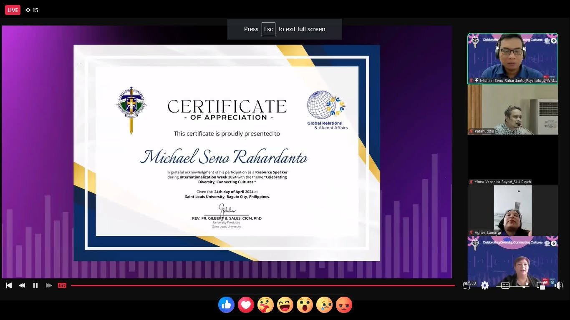The height and width of the screenshot is (320, 570).
Task: Click the signatory name Rev. Fr. Gilbert B. Sales
Action: [227, 218]
